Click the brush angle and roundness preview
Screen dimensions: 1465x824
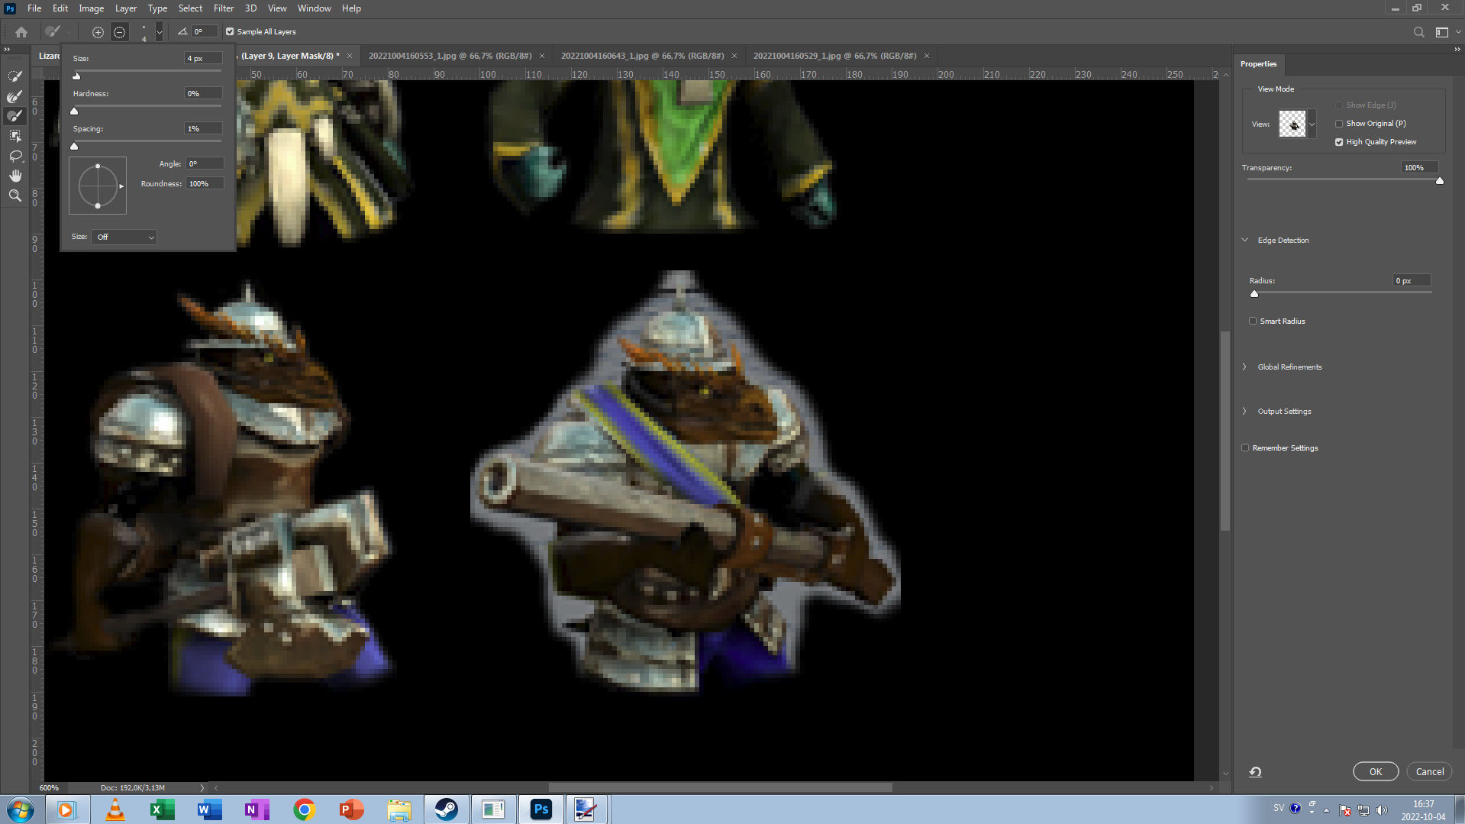(x=98, y=186)
